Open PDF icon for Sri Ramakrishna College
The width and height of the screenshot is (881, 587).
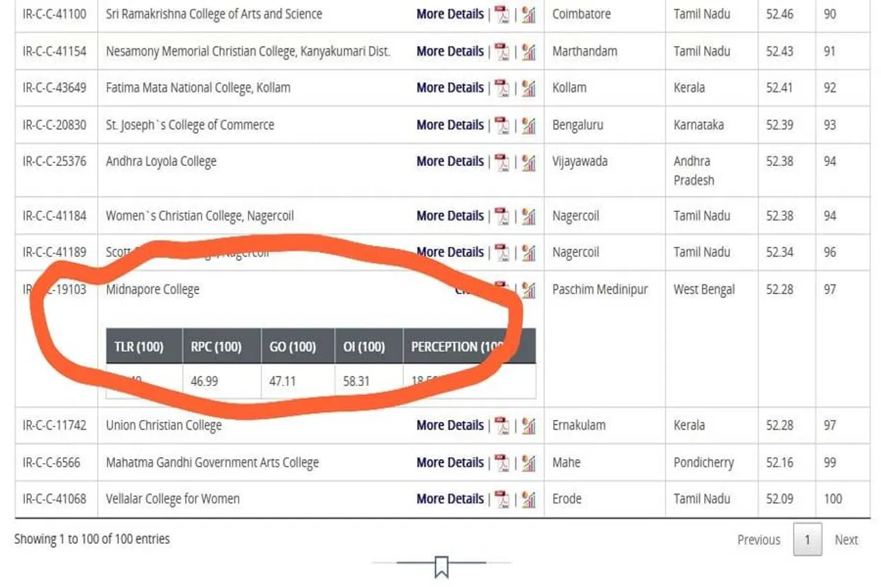coord(502,14)
